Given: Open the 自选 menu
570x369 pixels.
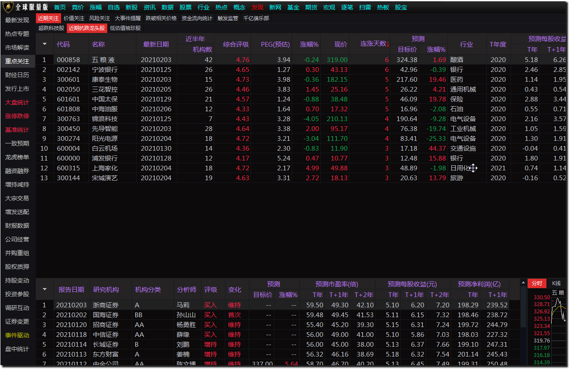Looking at the screenshot, I should (114, 7).
